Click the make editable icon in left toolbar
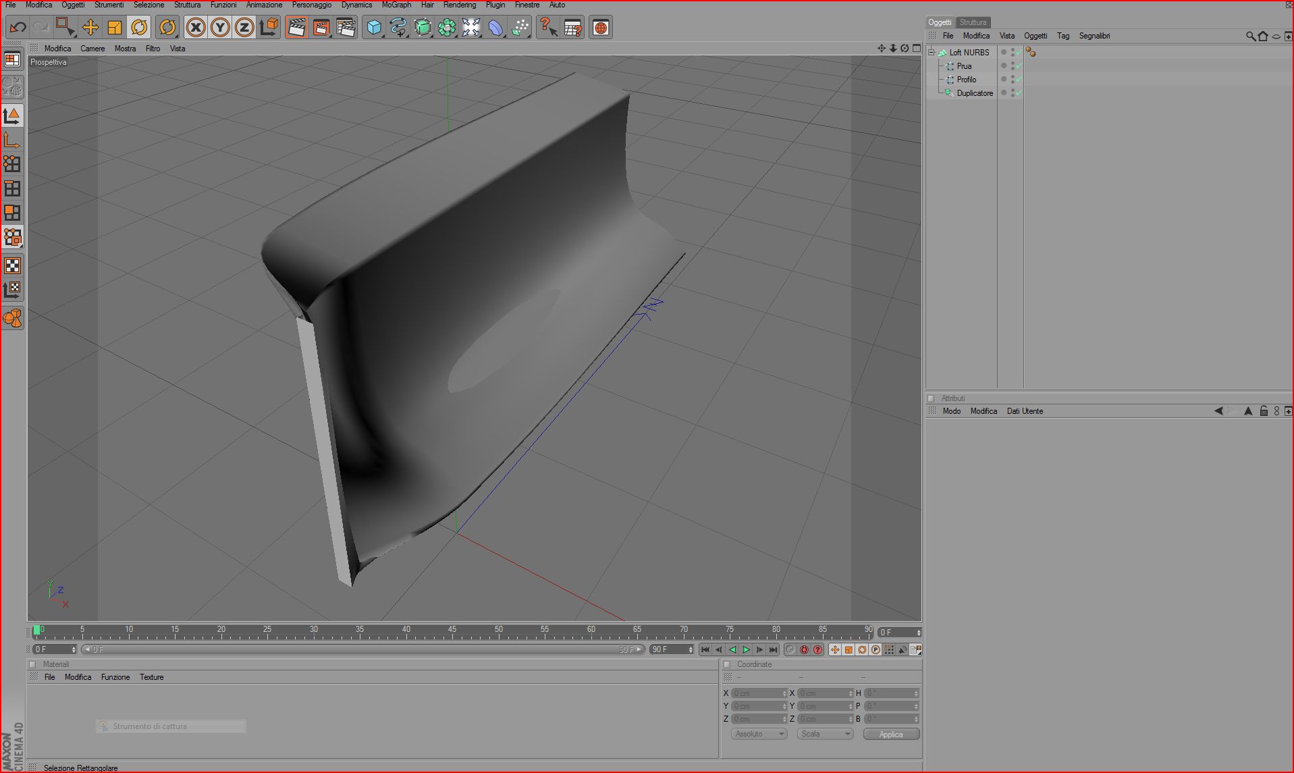1294x773 pixels. [x=12, y=86]
